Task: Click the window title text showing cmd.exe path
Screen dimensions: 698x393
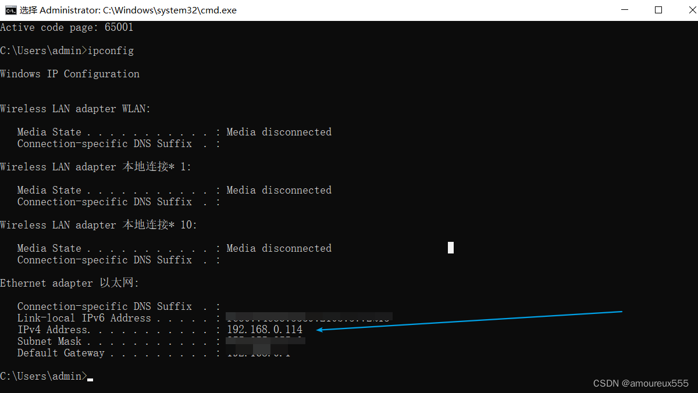Action: click(x=128, y=10)
